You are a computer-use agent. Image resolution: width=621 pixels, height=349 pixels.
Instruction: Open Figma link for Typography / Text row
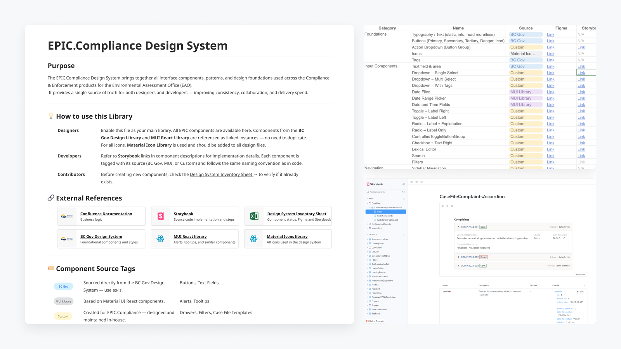pyautogui.click(x=551, y=35)
